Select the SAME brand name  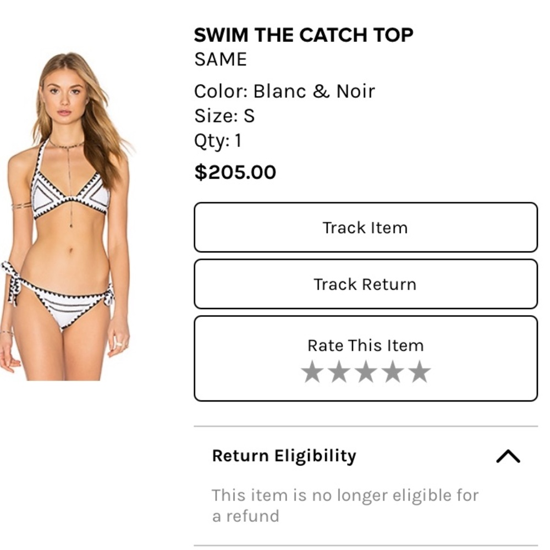pyautogui.click(x=219, y=59)
